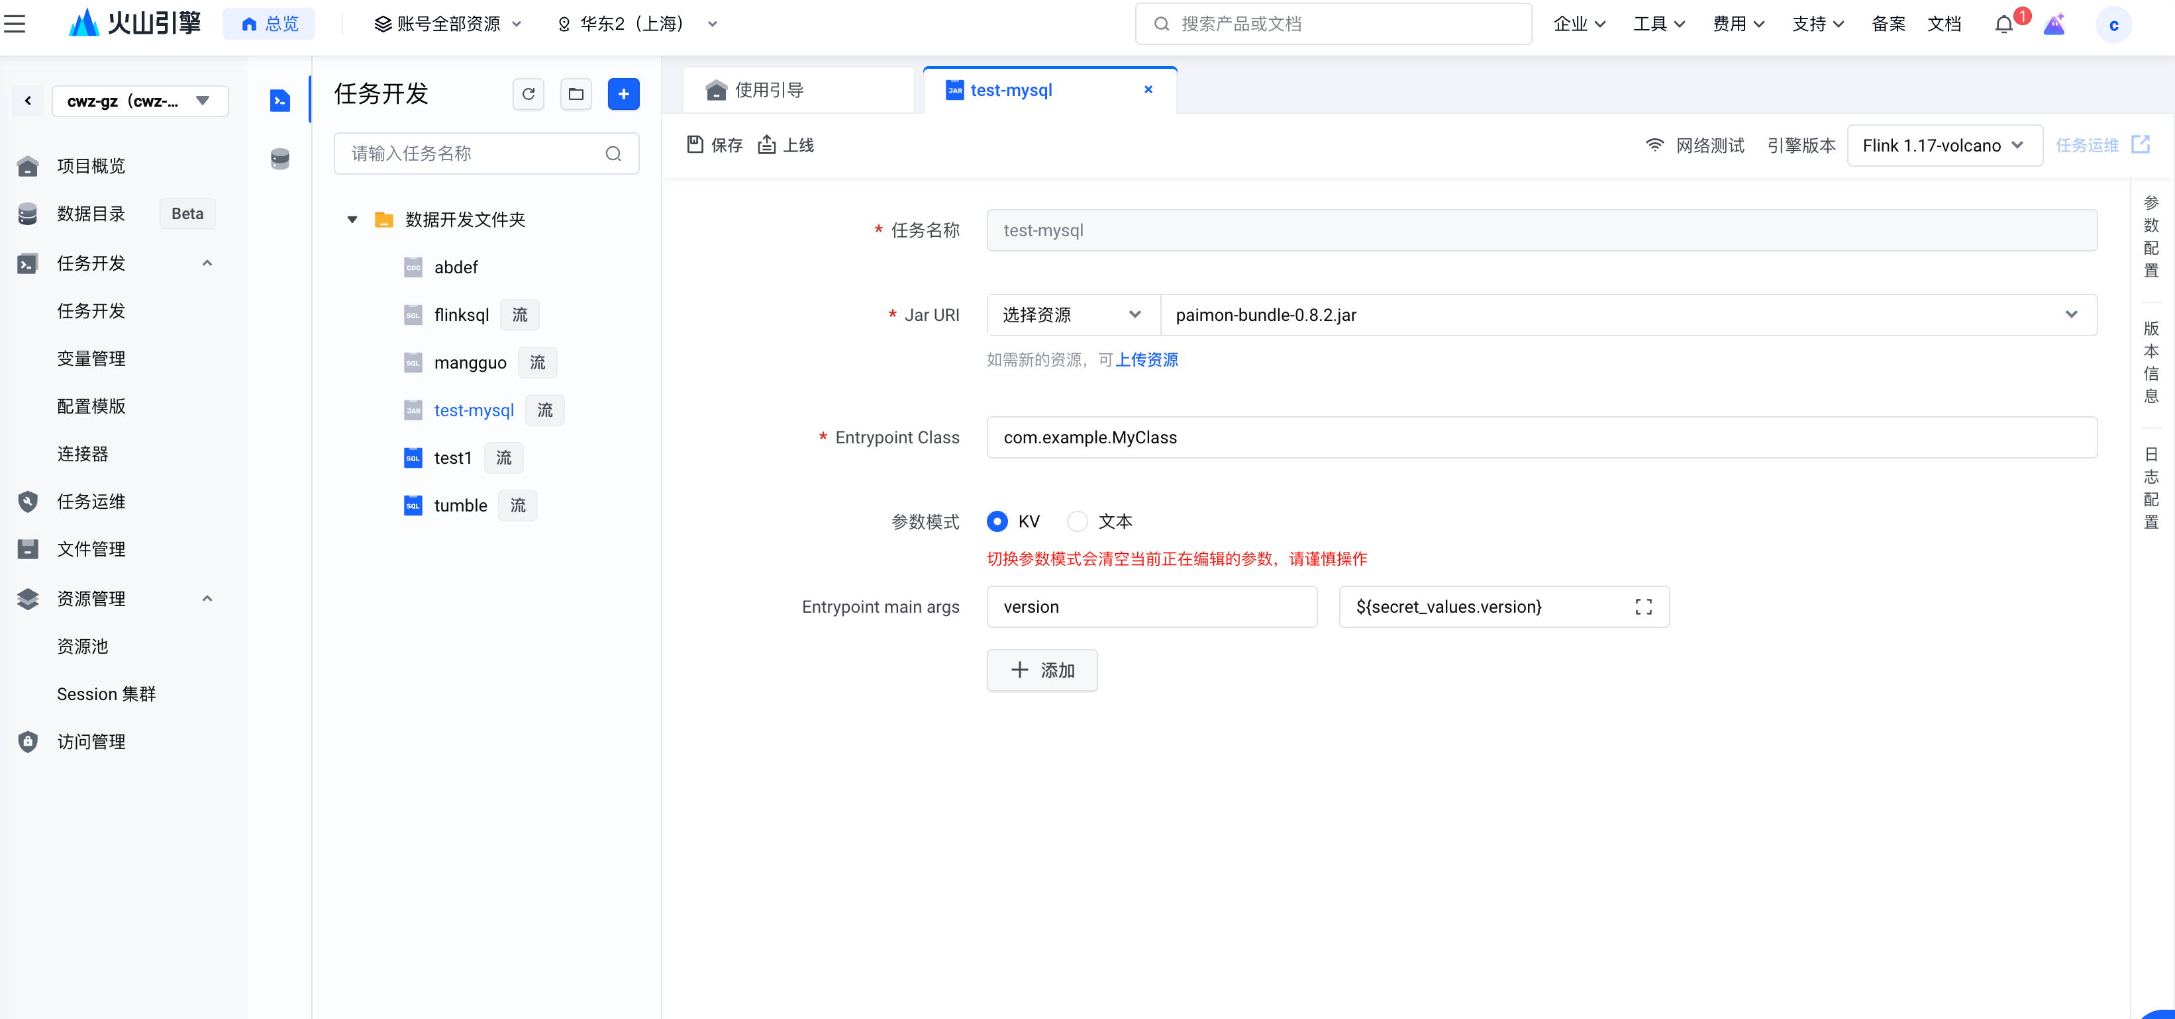Image resolution: width=2175 pixels, height=1019 pixels.
Task: Click the blue plus create task button
Action: click(x=623, y=94)
